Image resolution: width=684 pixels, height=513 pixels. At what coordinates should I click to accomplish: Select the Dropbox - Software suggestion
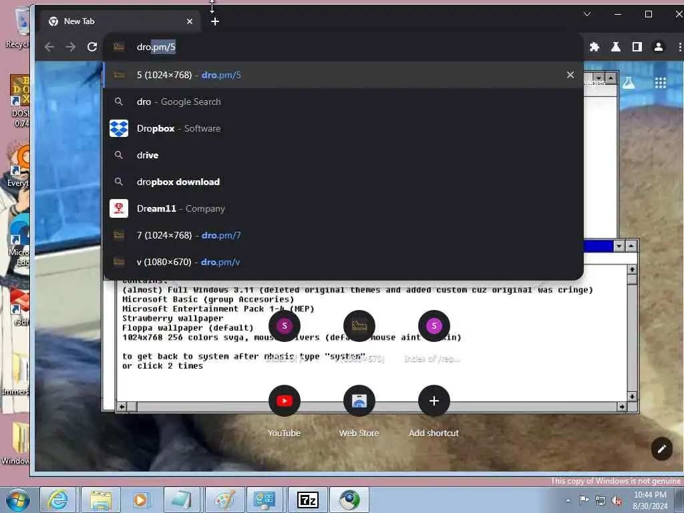[x=343, y=128]
